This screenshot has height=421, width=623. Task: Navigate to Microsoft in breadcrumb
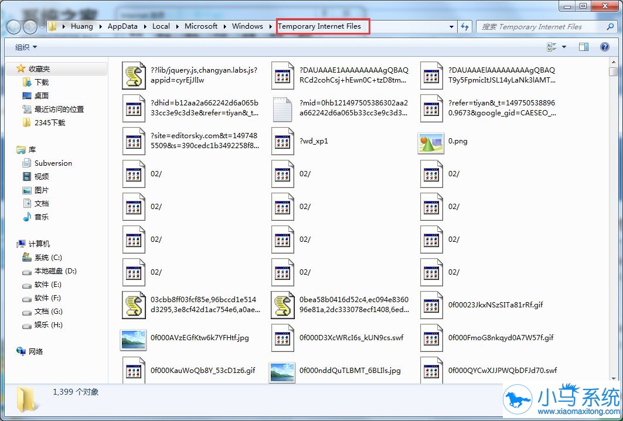200,26
